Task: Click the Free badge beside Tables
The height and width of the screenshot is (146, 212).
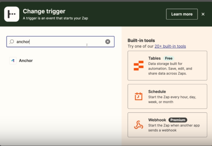Action: [x=169, y=58]
